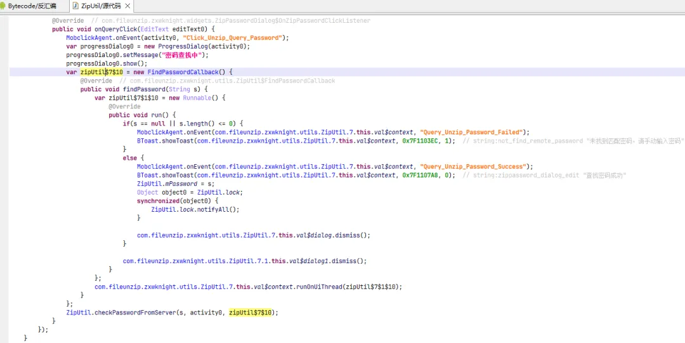Viewport: 685px width, 343px height.
Task: Click ZipPasswordDialog$OnZipPasswordClickListener override comment
Action: pyautogui.click(x=231, y=20)
